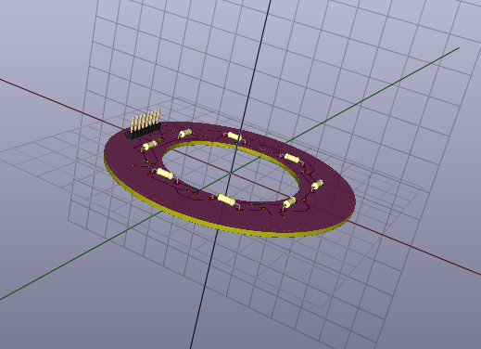The height and width of the screenshot is (349, 481).
Task: Pick the back-edge resistor right of the header
Action: point(185,134)
